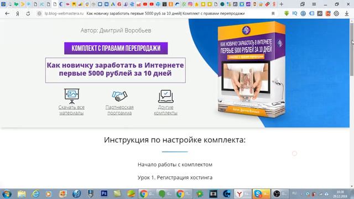Viewport: 354px width, 199px height.
Task: Open OBS Studio taskbar button
Action: coord(280,194)
